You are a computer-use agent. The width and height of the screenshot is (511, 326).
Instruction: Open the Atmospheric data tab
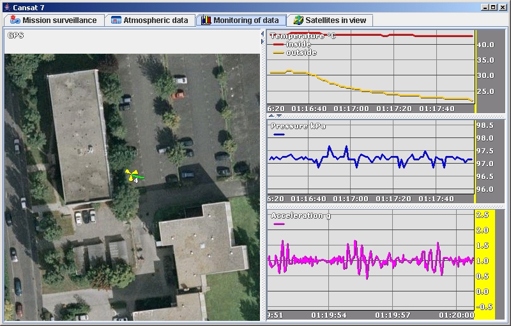coord(150,20)
